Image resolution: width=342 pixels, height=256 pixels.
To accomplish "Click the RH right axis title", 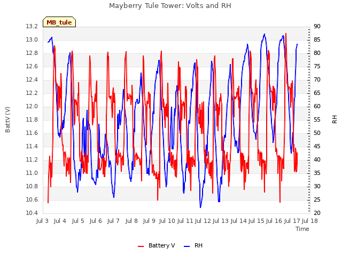I will (x=335, y=119).
